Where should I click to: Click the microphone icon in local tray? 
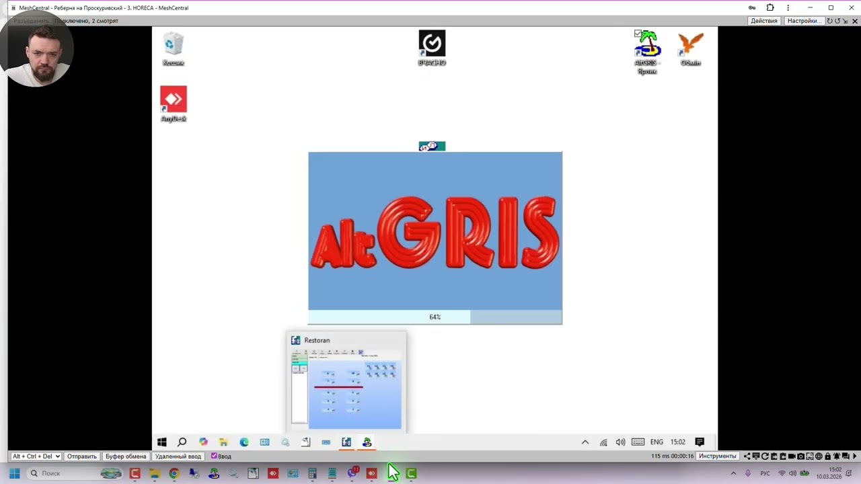[x=747, y=473]
